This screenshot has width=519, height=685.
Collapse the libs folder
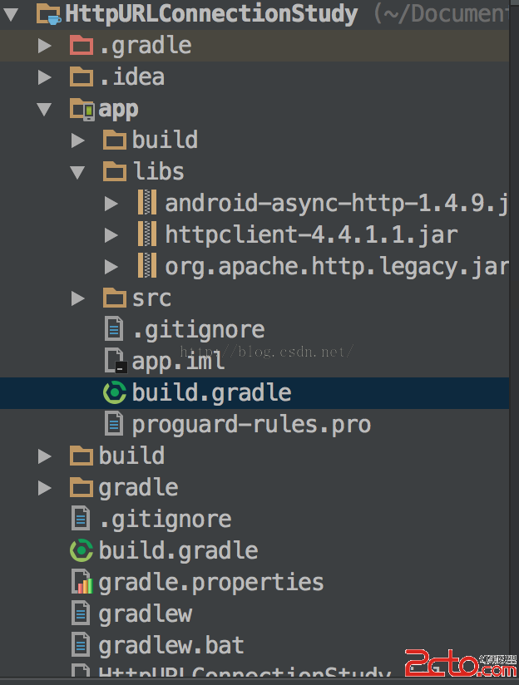78,172
